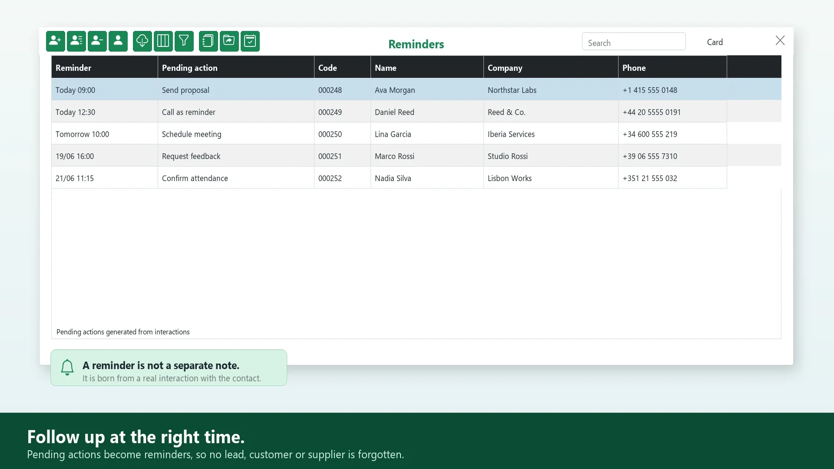The image size is (834, 469).
Task: Click the cloud download icon
Action: pos(142,41)
